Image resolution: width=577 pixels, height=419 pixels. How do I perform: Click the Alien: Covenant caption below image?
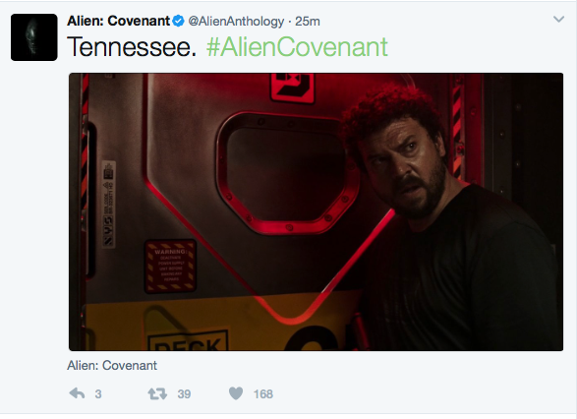(112, 365)
